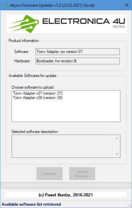Click the 'Choose software to upload:' label
Image resolution: width=132 pixels, height=208 pixels.
pyautogui.click(x=33, y=87)
